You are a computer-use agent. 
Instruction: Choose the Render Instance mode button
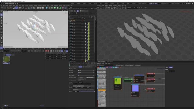tap(90, 78)
